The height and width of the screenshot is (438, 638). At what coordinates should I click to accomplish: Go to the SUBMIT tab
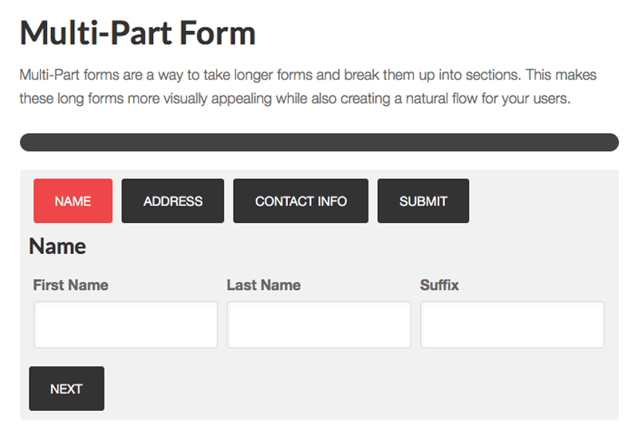click(423, 201)
